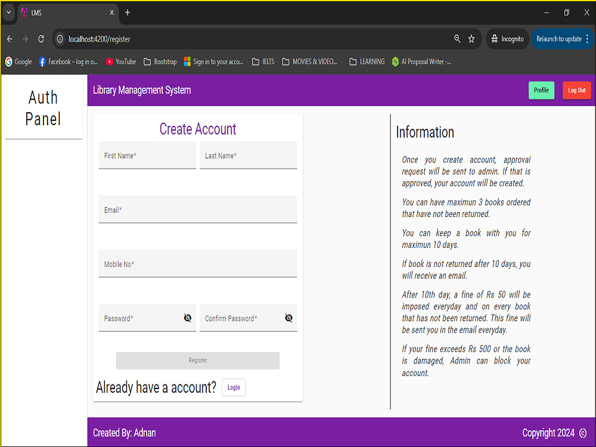Click the Register button
596x447 pixels.
tap(198, 361)
